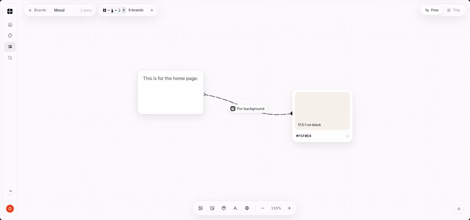This screenshot has height=220, width=470.
Task: Click the loading spinner in the sidebar
Action: click(10, 193)
